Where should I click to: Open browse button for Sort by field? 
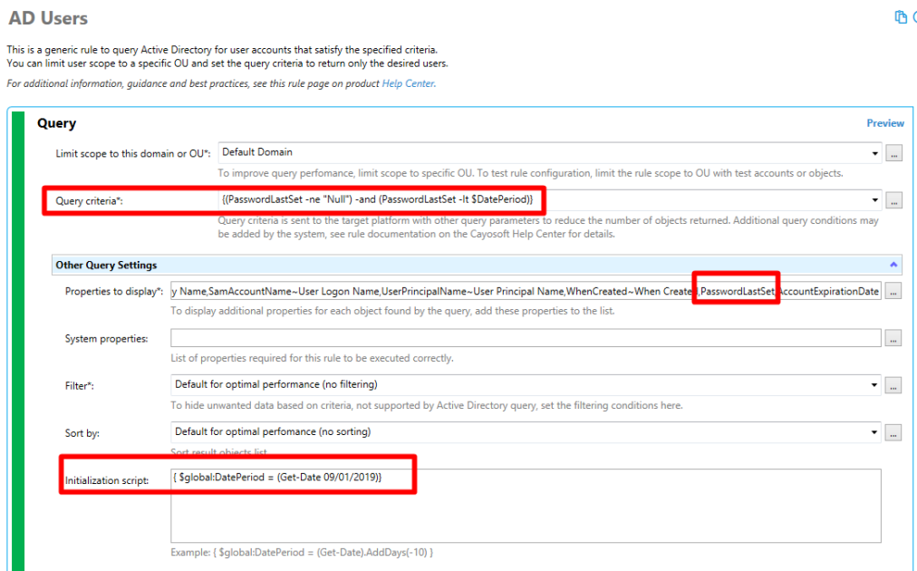tap(893, 433)
